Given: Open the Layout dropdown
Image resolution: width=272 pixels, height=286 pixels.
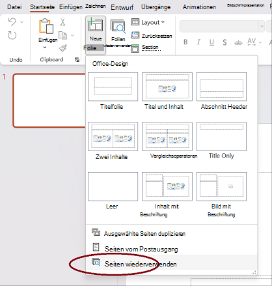Looking at the screenshot, I should pos(148,22).
